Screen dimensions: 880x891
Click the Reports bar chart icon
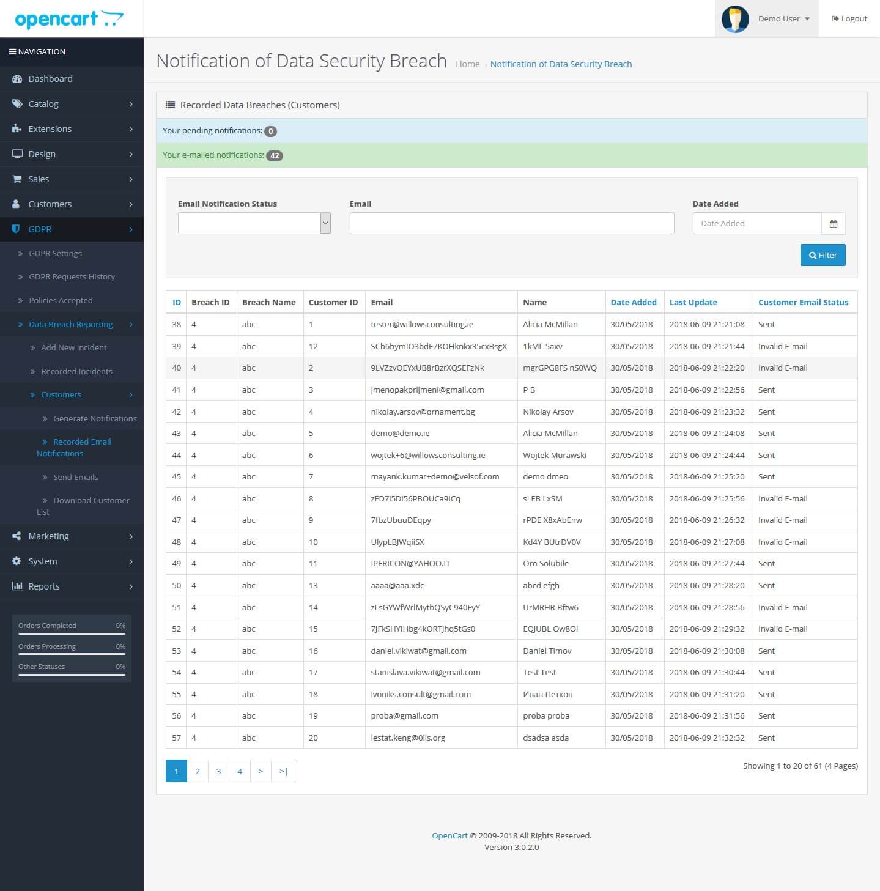point(17,586)
